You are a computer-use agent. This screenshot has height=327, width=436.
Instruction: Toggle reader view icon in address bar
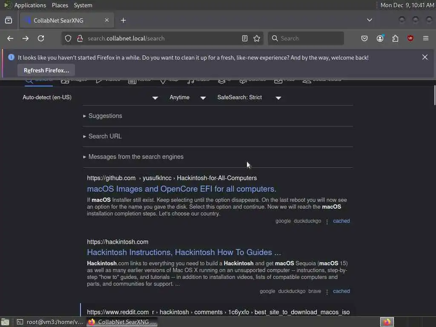pyautogui.click(x=245, y=38)
